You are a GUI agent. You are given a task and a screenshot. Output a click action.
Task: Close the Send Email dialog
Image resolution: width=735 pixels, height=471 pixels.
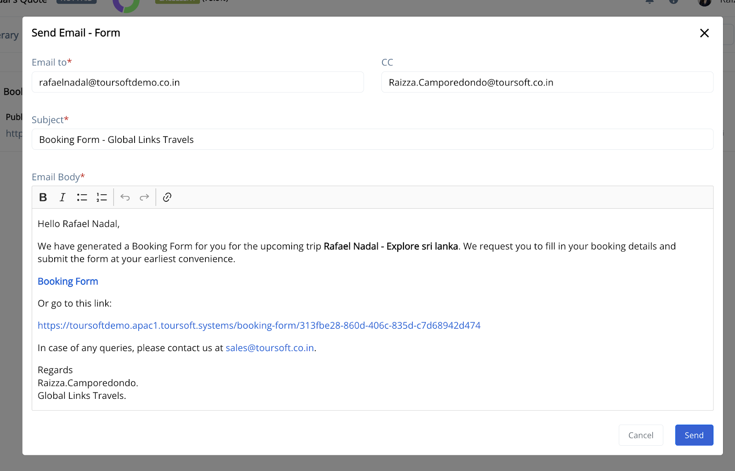coord(704,33)
